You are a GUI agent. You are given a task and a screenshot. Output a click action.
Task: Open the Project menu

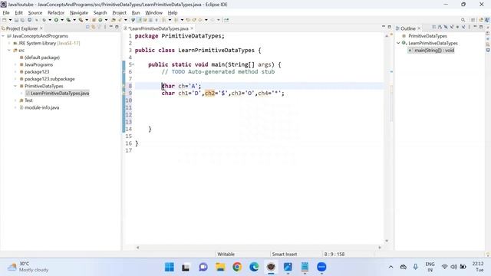coord(120,13)
